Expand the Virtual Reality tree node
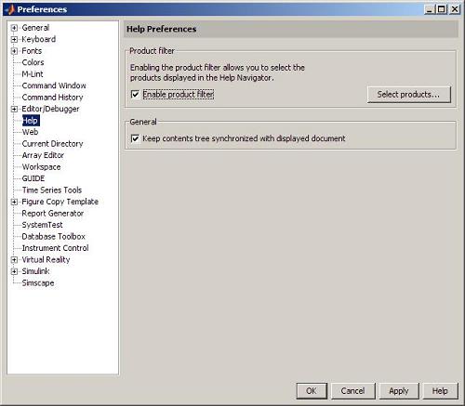Viewport: 465px width, 406px height. click(x=14, y=260)
